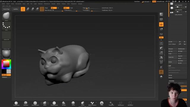Select the SelectLasso tool

point(121,103)
